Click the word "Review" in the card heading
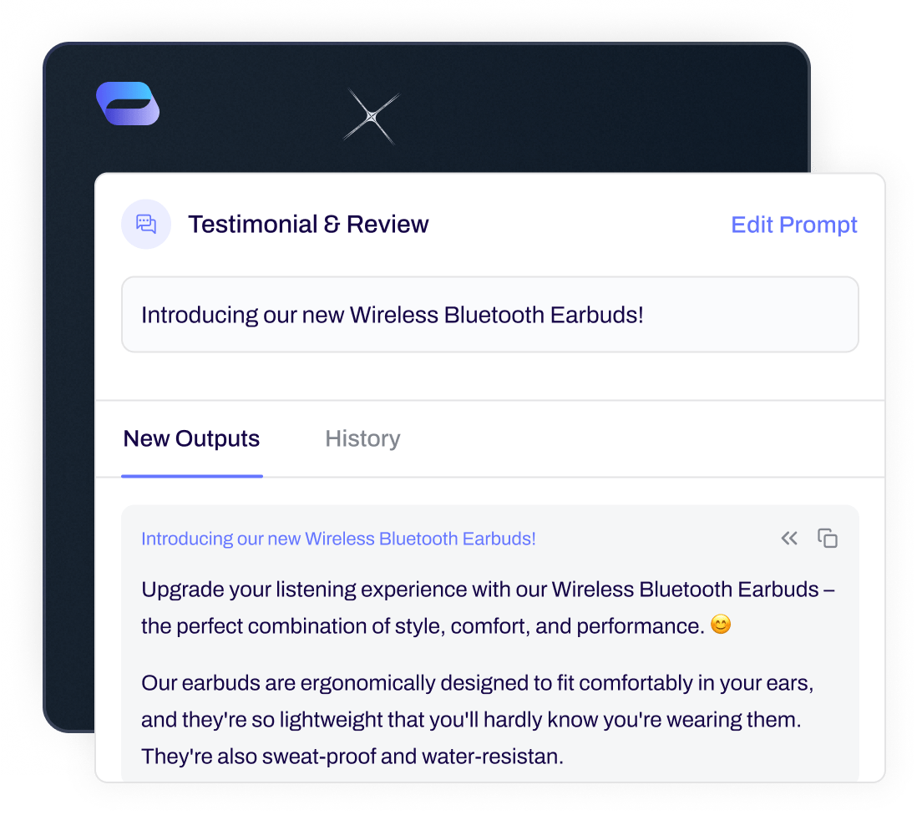Screen dimensions: 922x820 388,224
